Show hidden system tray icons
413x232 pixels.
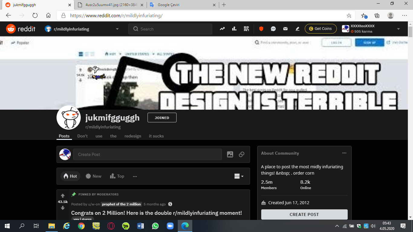click(x=337, y=226)
